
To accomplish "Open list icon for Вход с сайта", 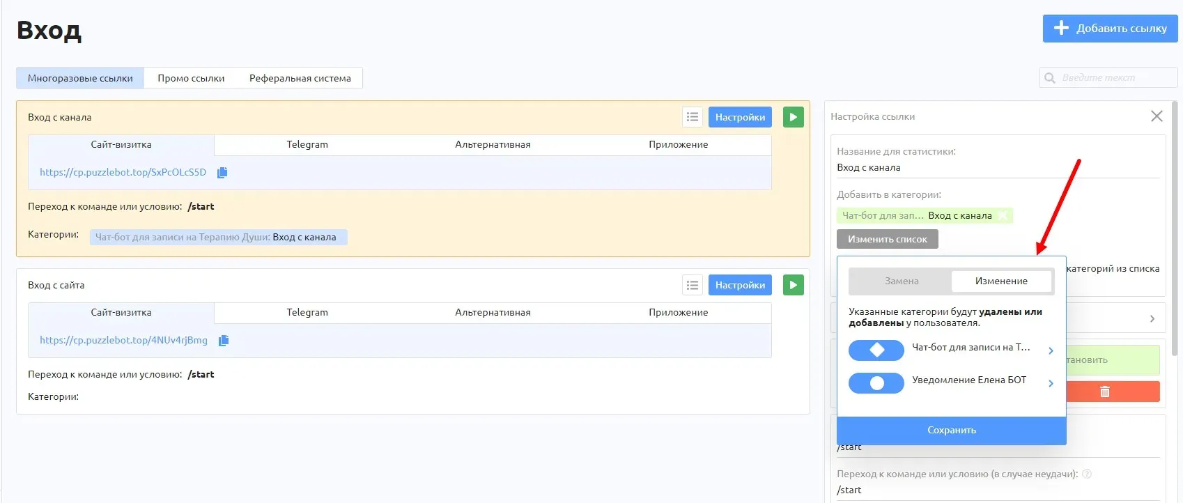I will coord(693,285).
